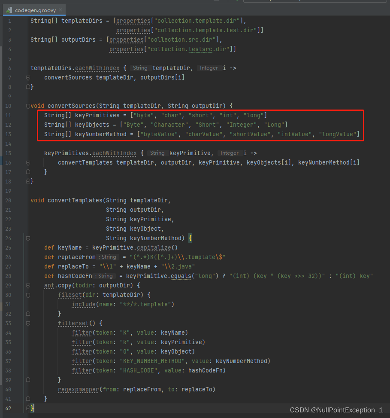Click the fold end marker on line 17
The width and height of the screenshot is (390, 418).
[x=28, y=172]
